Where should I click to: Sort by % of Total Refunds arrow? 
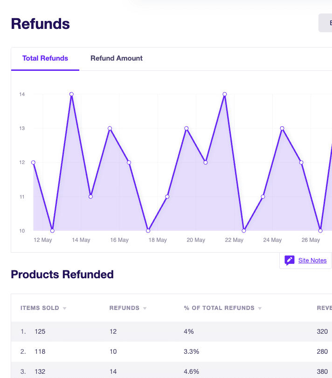point(260,309)
